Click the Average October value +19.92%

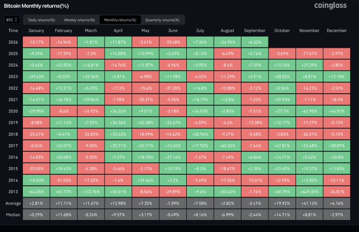coord(282,203)
